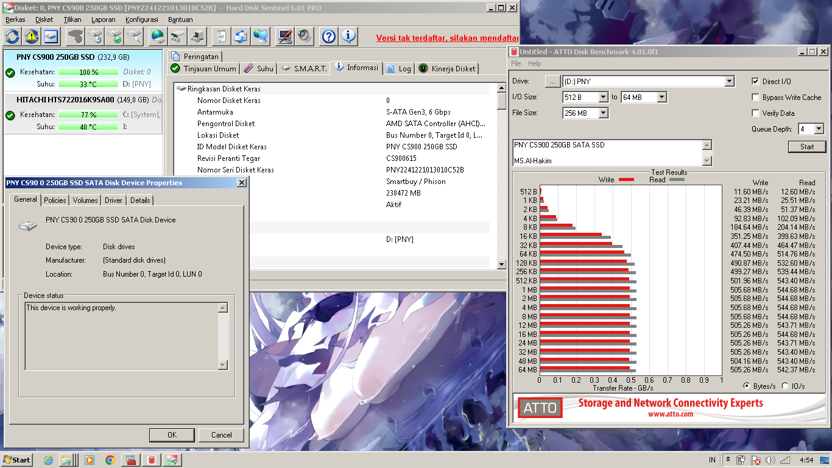
Task: Click unregistered version red link text
Action: click(x=447, y=38)
